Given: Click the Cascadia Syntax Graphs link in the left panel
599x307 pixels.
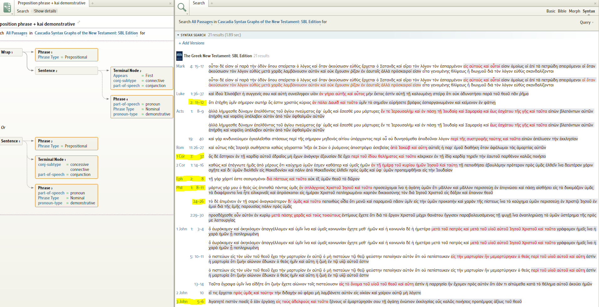Looking at the screenshot, I should 86,33.
